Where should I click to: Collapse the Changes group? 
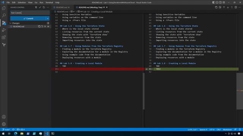point(10,23)
